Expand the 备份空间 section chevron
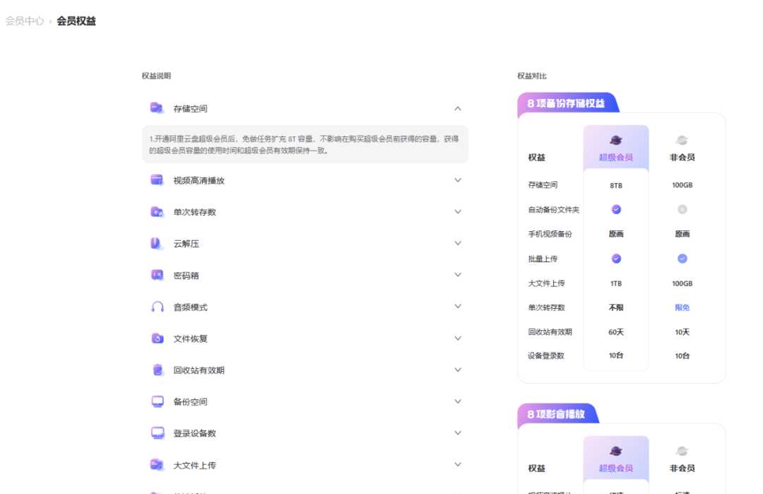This screenshot has width=763, height=494. pyautogui.click(x=457, y=401)
